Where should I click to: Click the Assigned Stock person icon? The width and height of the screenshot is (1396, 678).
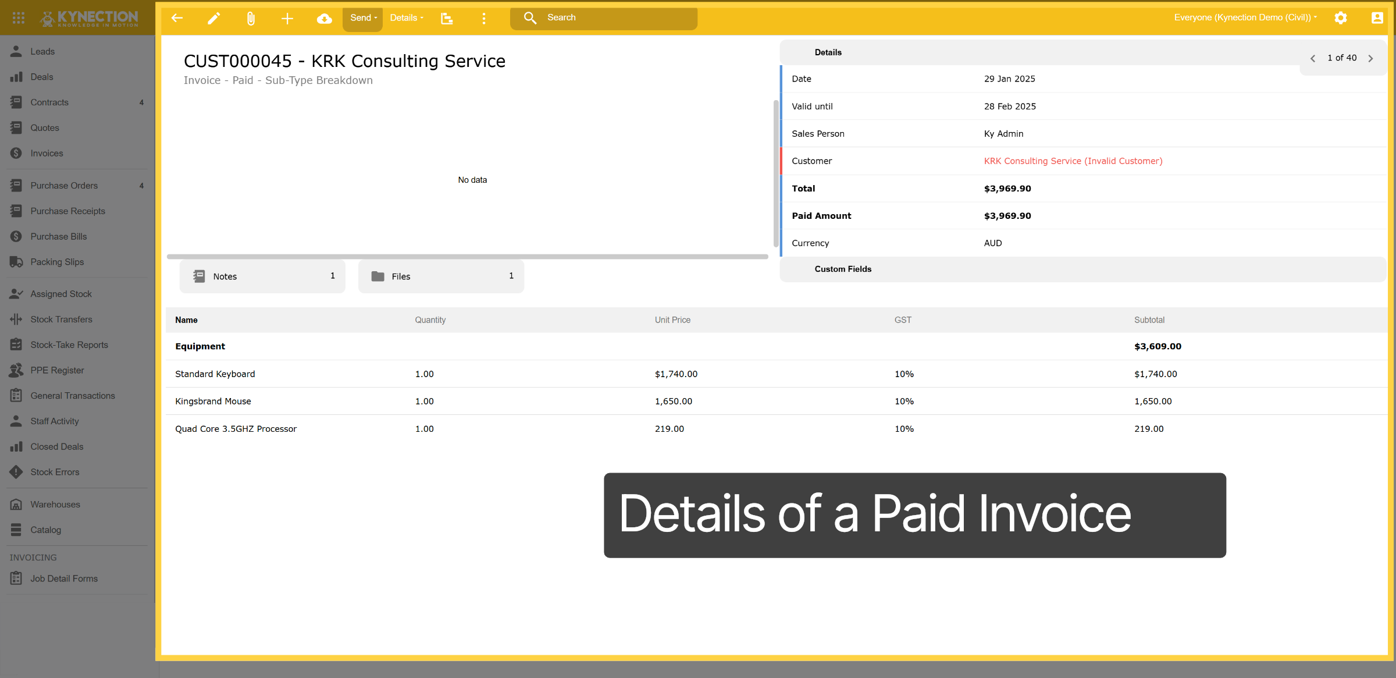click(x=16, y=294)
